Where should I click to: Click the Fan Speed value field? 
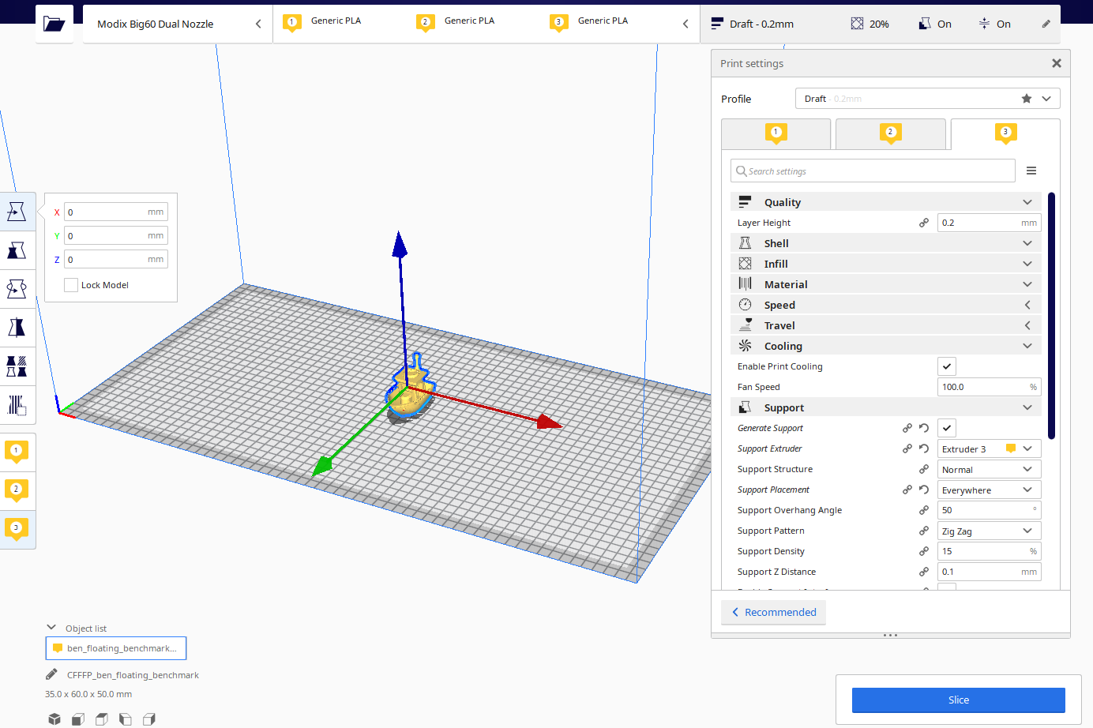click(x=989, y=387)
